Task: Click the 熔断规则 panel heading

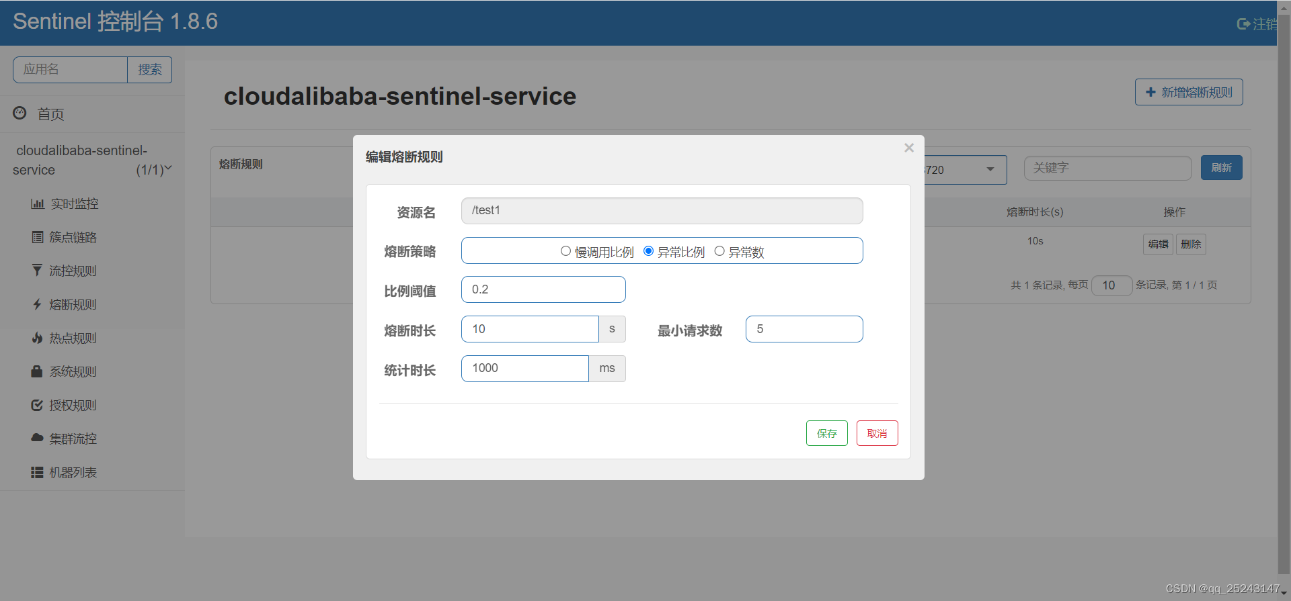Action: tap(241, 165)
